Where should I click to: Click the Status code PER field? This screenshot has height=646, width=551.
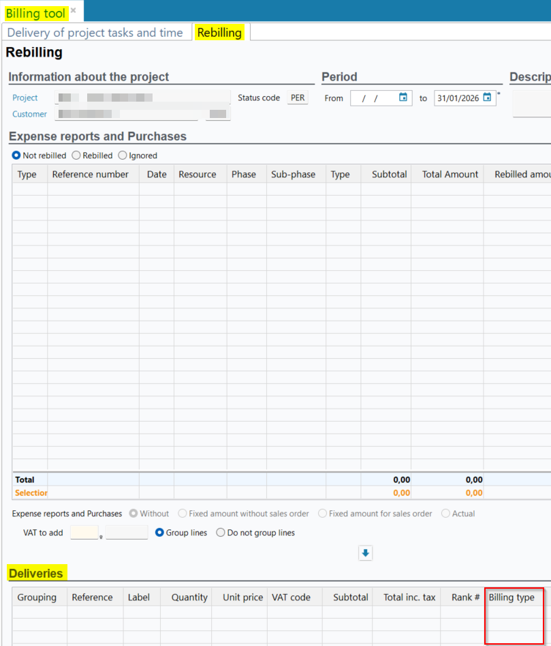point(298,98)
